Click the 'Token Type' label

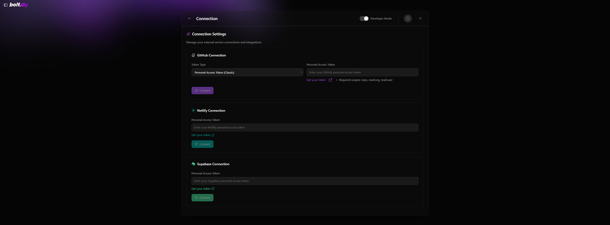(x=199, y=65)
